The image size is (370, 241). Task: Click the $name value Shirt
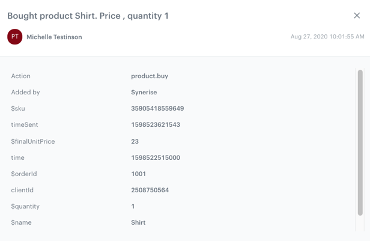pyautogui.click(x=138, y=223)
